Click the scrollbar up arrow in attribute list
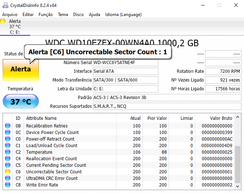 click(237, 117)
